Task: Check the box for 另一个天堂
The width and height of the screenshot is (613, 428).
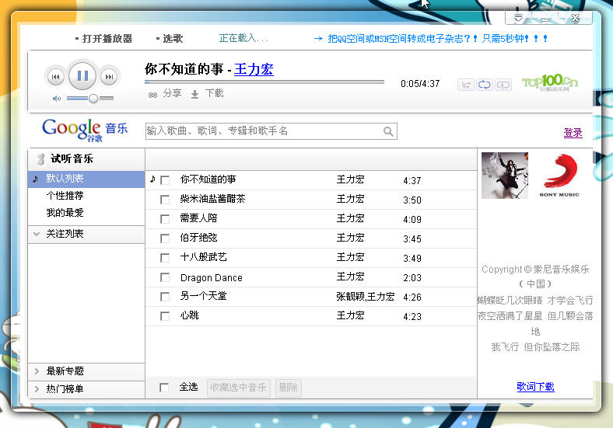Action: (x=165, y=297)
